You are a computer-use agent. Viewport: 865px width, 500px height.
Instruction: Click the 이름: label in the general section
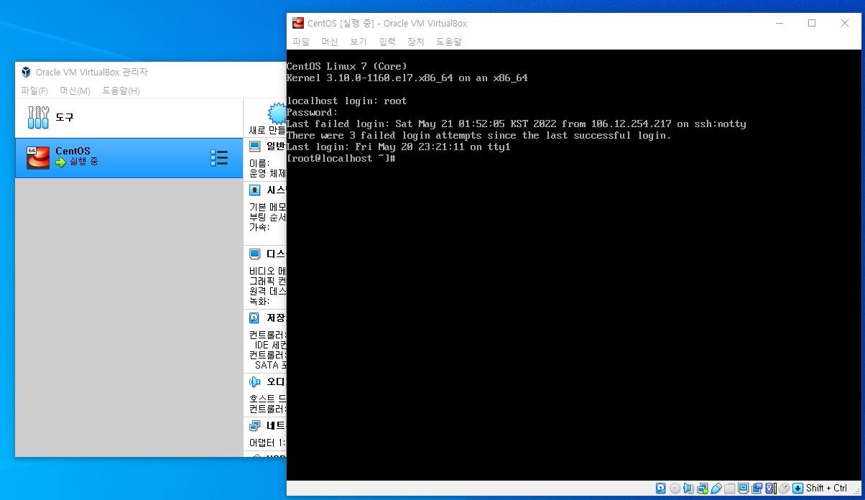coord(259,163)
